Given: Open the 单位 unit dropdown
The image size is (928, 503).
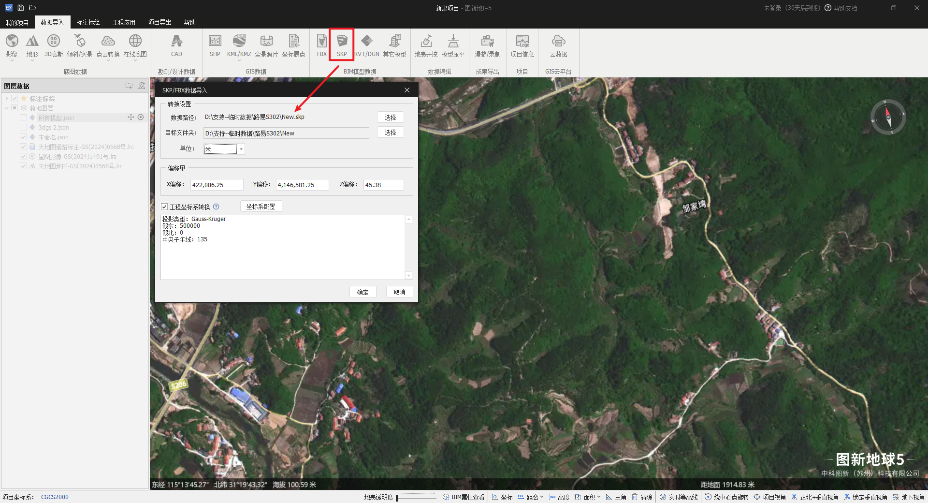Looking at the screenshot, I should tap(241, 149).
